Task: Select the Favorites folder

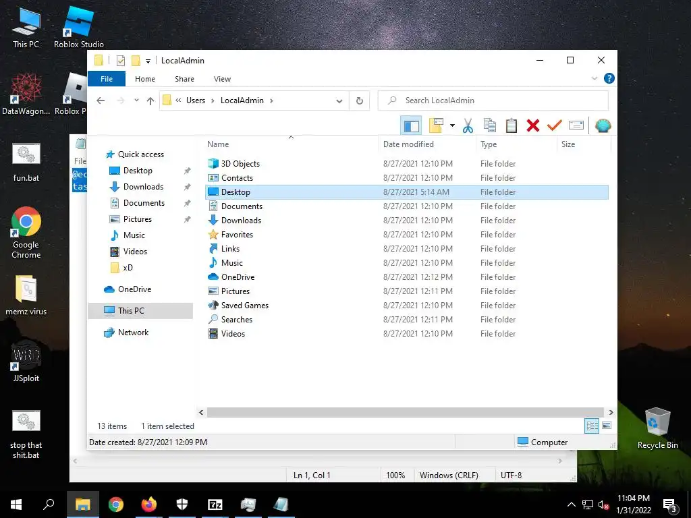Action: click(x=237, y=234)
